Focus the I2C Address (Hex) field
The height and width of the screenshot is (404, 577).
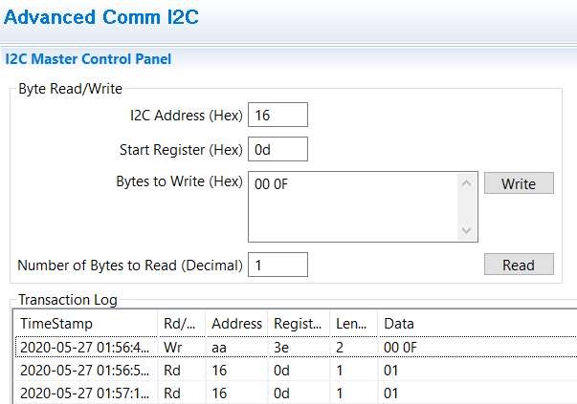pos(277,115)
